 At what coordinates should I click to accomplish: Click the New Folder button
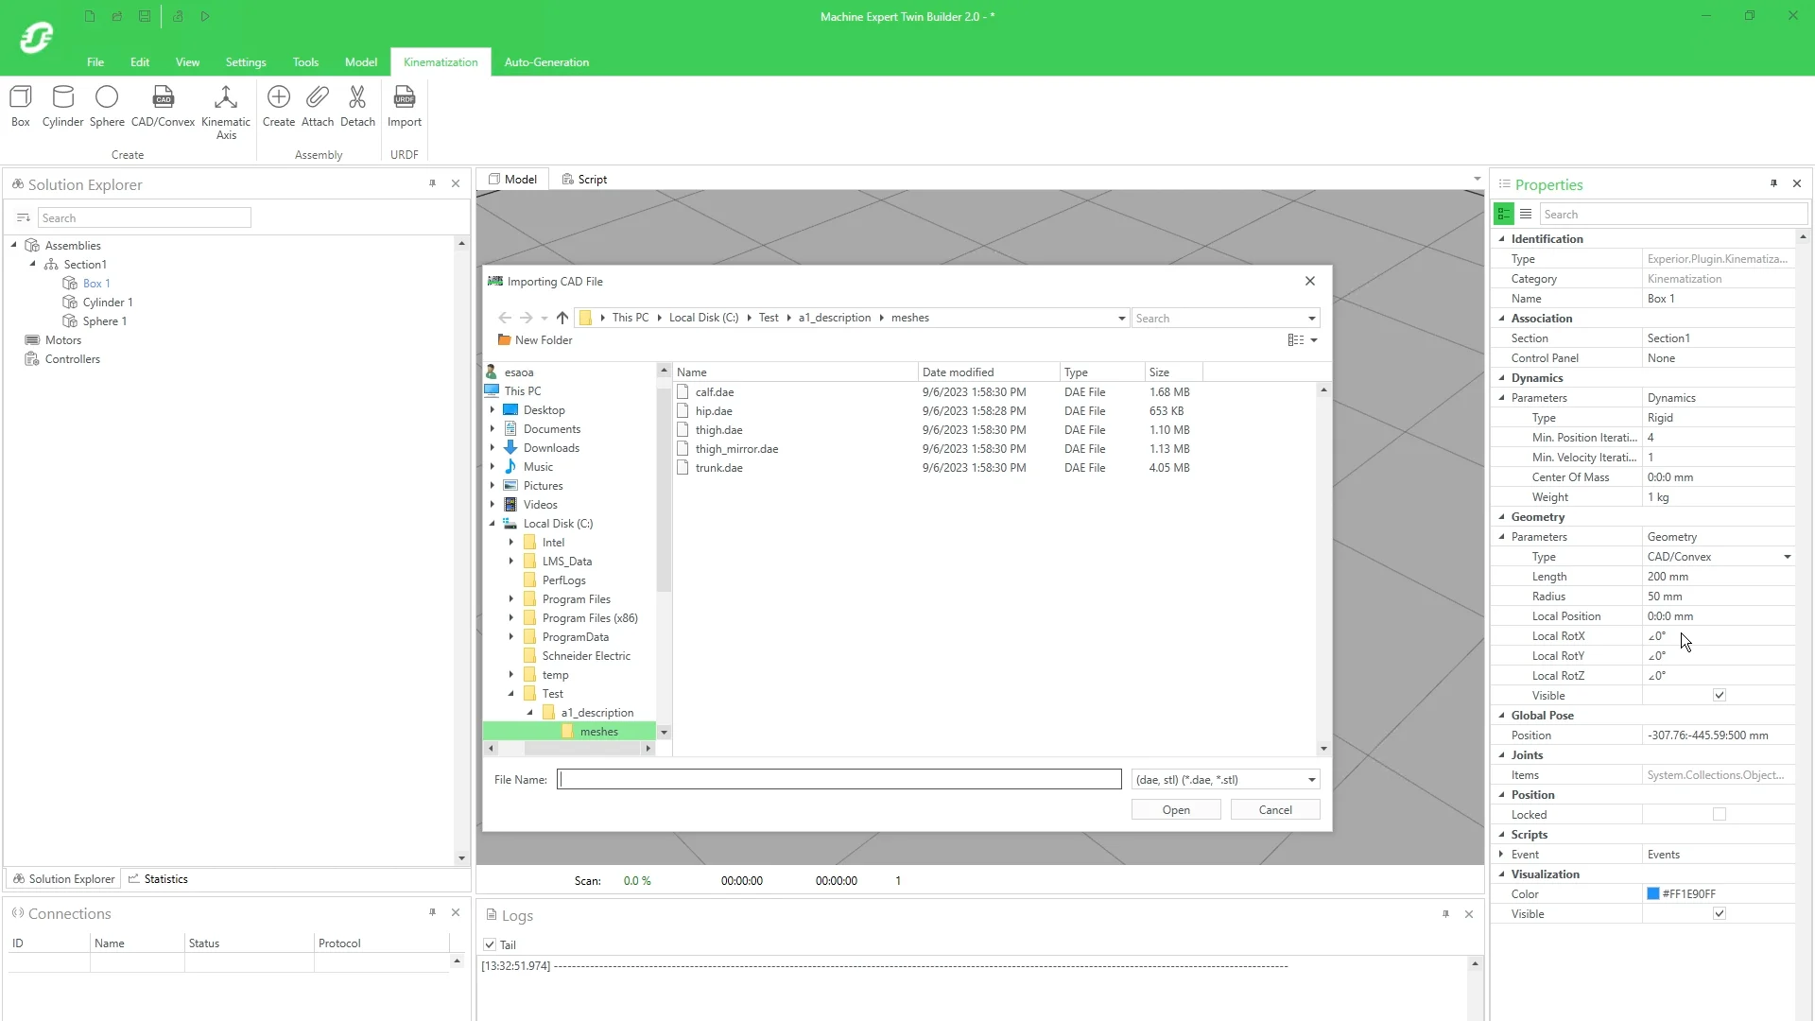[x=534, y=339]
